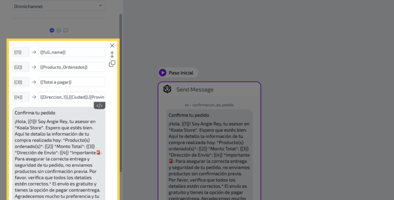Image resolution: width=394 pixels, height=200 pixels.
Task: Edit the {{Total a pagar}} variable field
Action: tap(72, 82)
